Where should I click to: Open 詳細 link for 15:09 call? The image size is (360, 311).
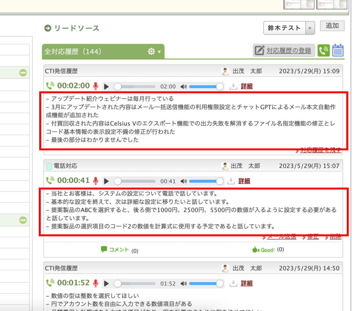click(247, 86)
